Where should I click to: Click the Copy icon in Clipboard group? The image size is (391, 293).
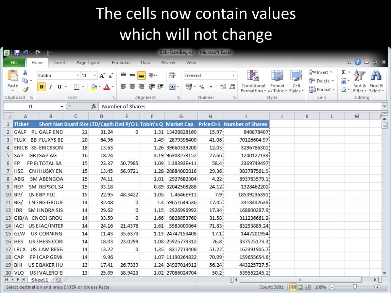point(25,81)
